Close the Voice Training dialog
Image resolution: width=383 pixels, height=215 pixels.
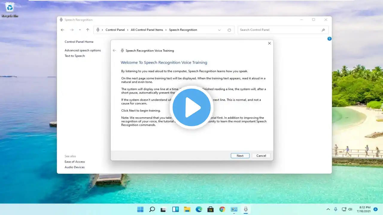(269, 43)
